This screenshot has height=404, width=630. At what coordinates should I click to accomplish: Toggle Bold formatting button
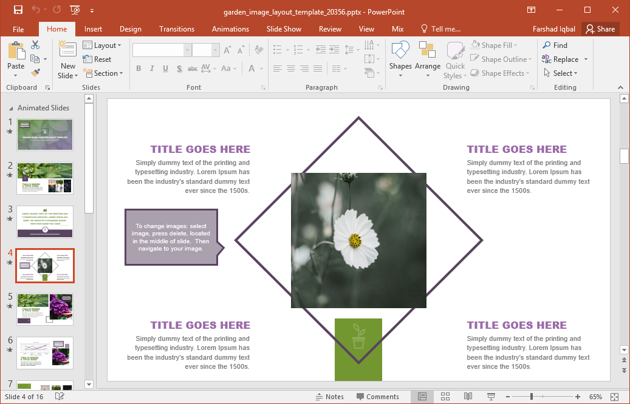[x=139, y=69]
